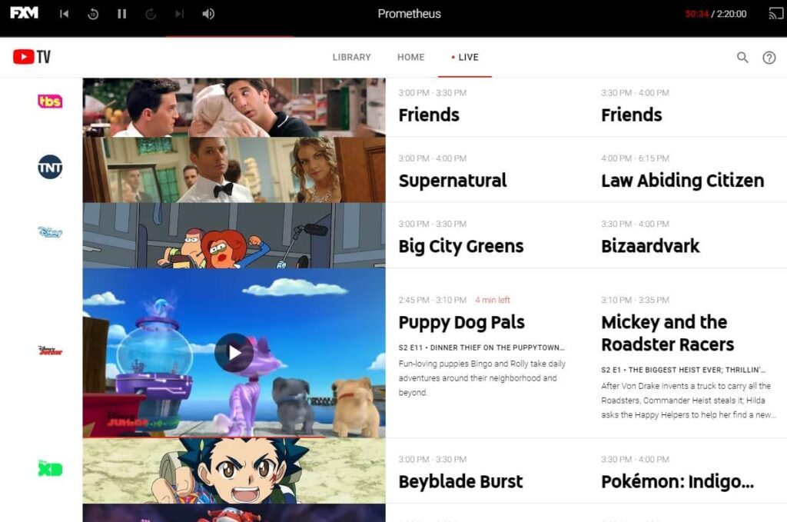
Task: Click the YouTube TV logo
Action: click(31, 56)
